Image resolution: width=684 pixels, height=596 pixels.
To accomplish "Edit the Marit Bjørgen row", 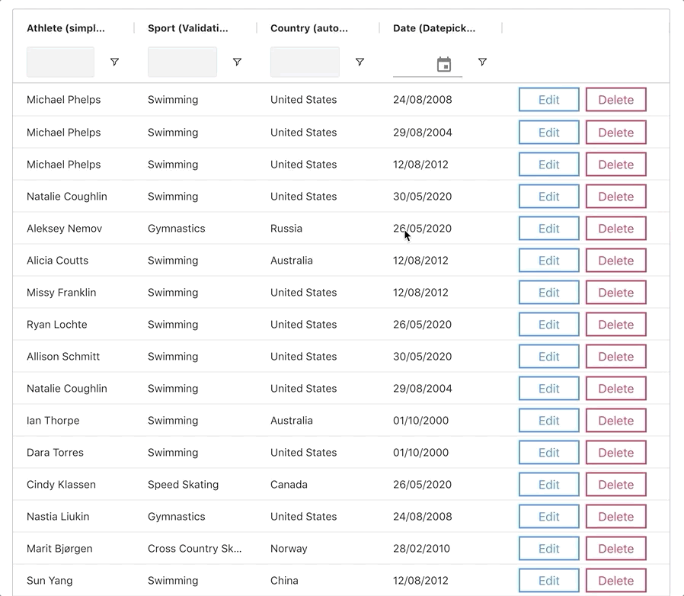I will coord(548,549).
